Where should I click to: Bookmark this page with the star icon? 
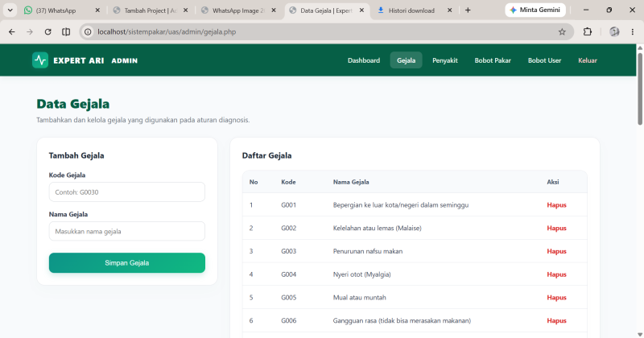click(x=562, y=31)
